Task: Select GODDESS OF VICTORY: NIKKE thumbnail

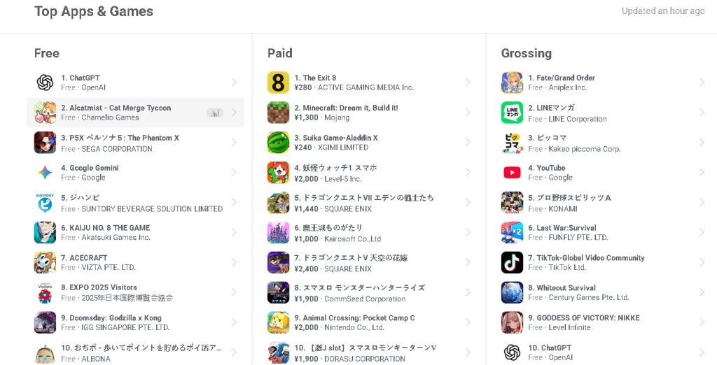Action: (512, 322)
